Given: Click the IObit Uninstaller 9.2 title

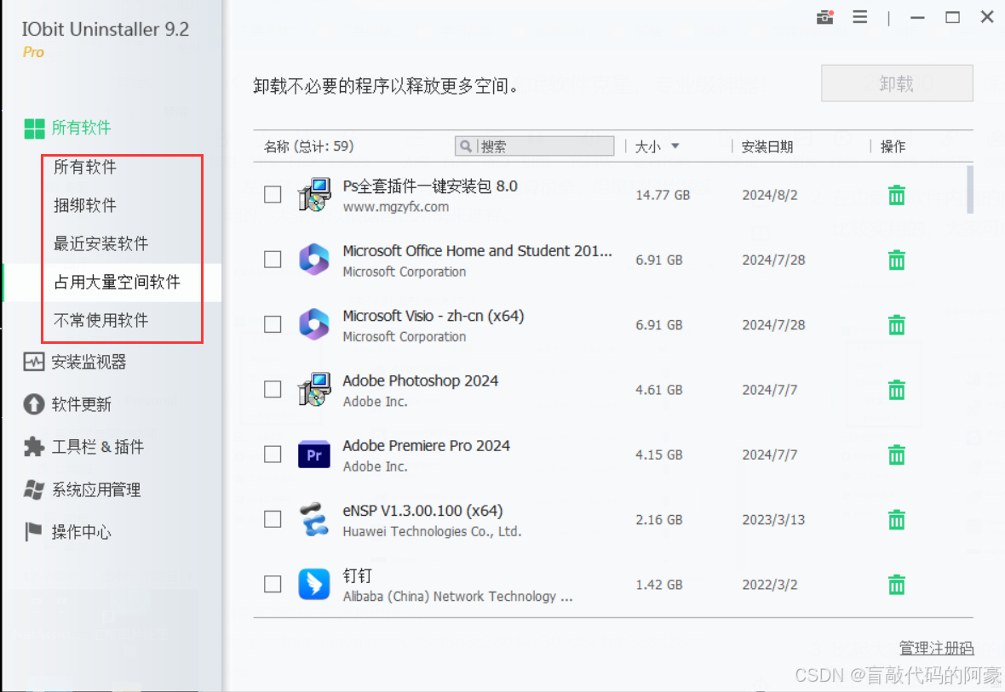Looking at the screenshot, I should (x=105, y=30).
